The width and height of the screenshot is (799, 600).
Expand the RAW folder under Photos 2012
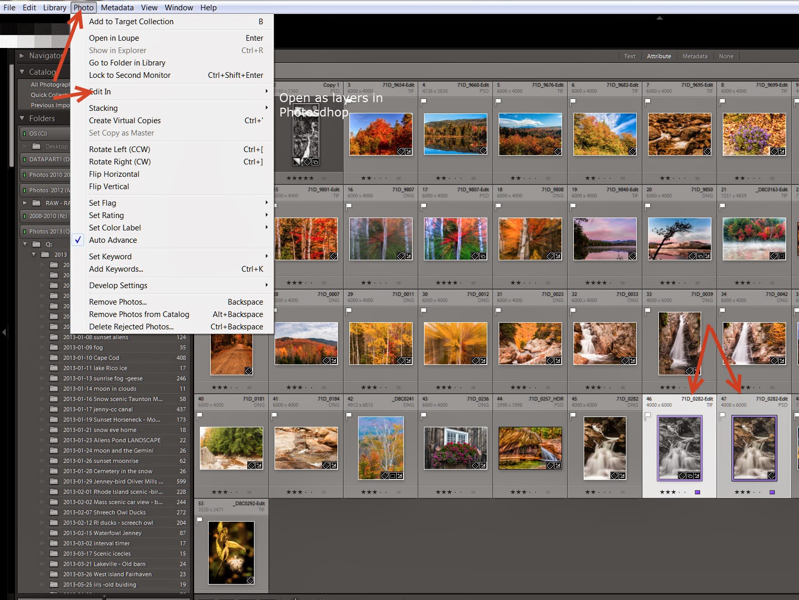(x=24, y=203)
